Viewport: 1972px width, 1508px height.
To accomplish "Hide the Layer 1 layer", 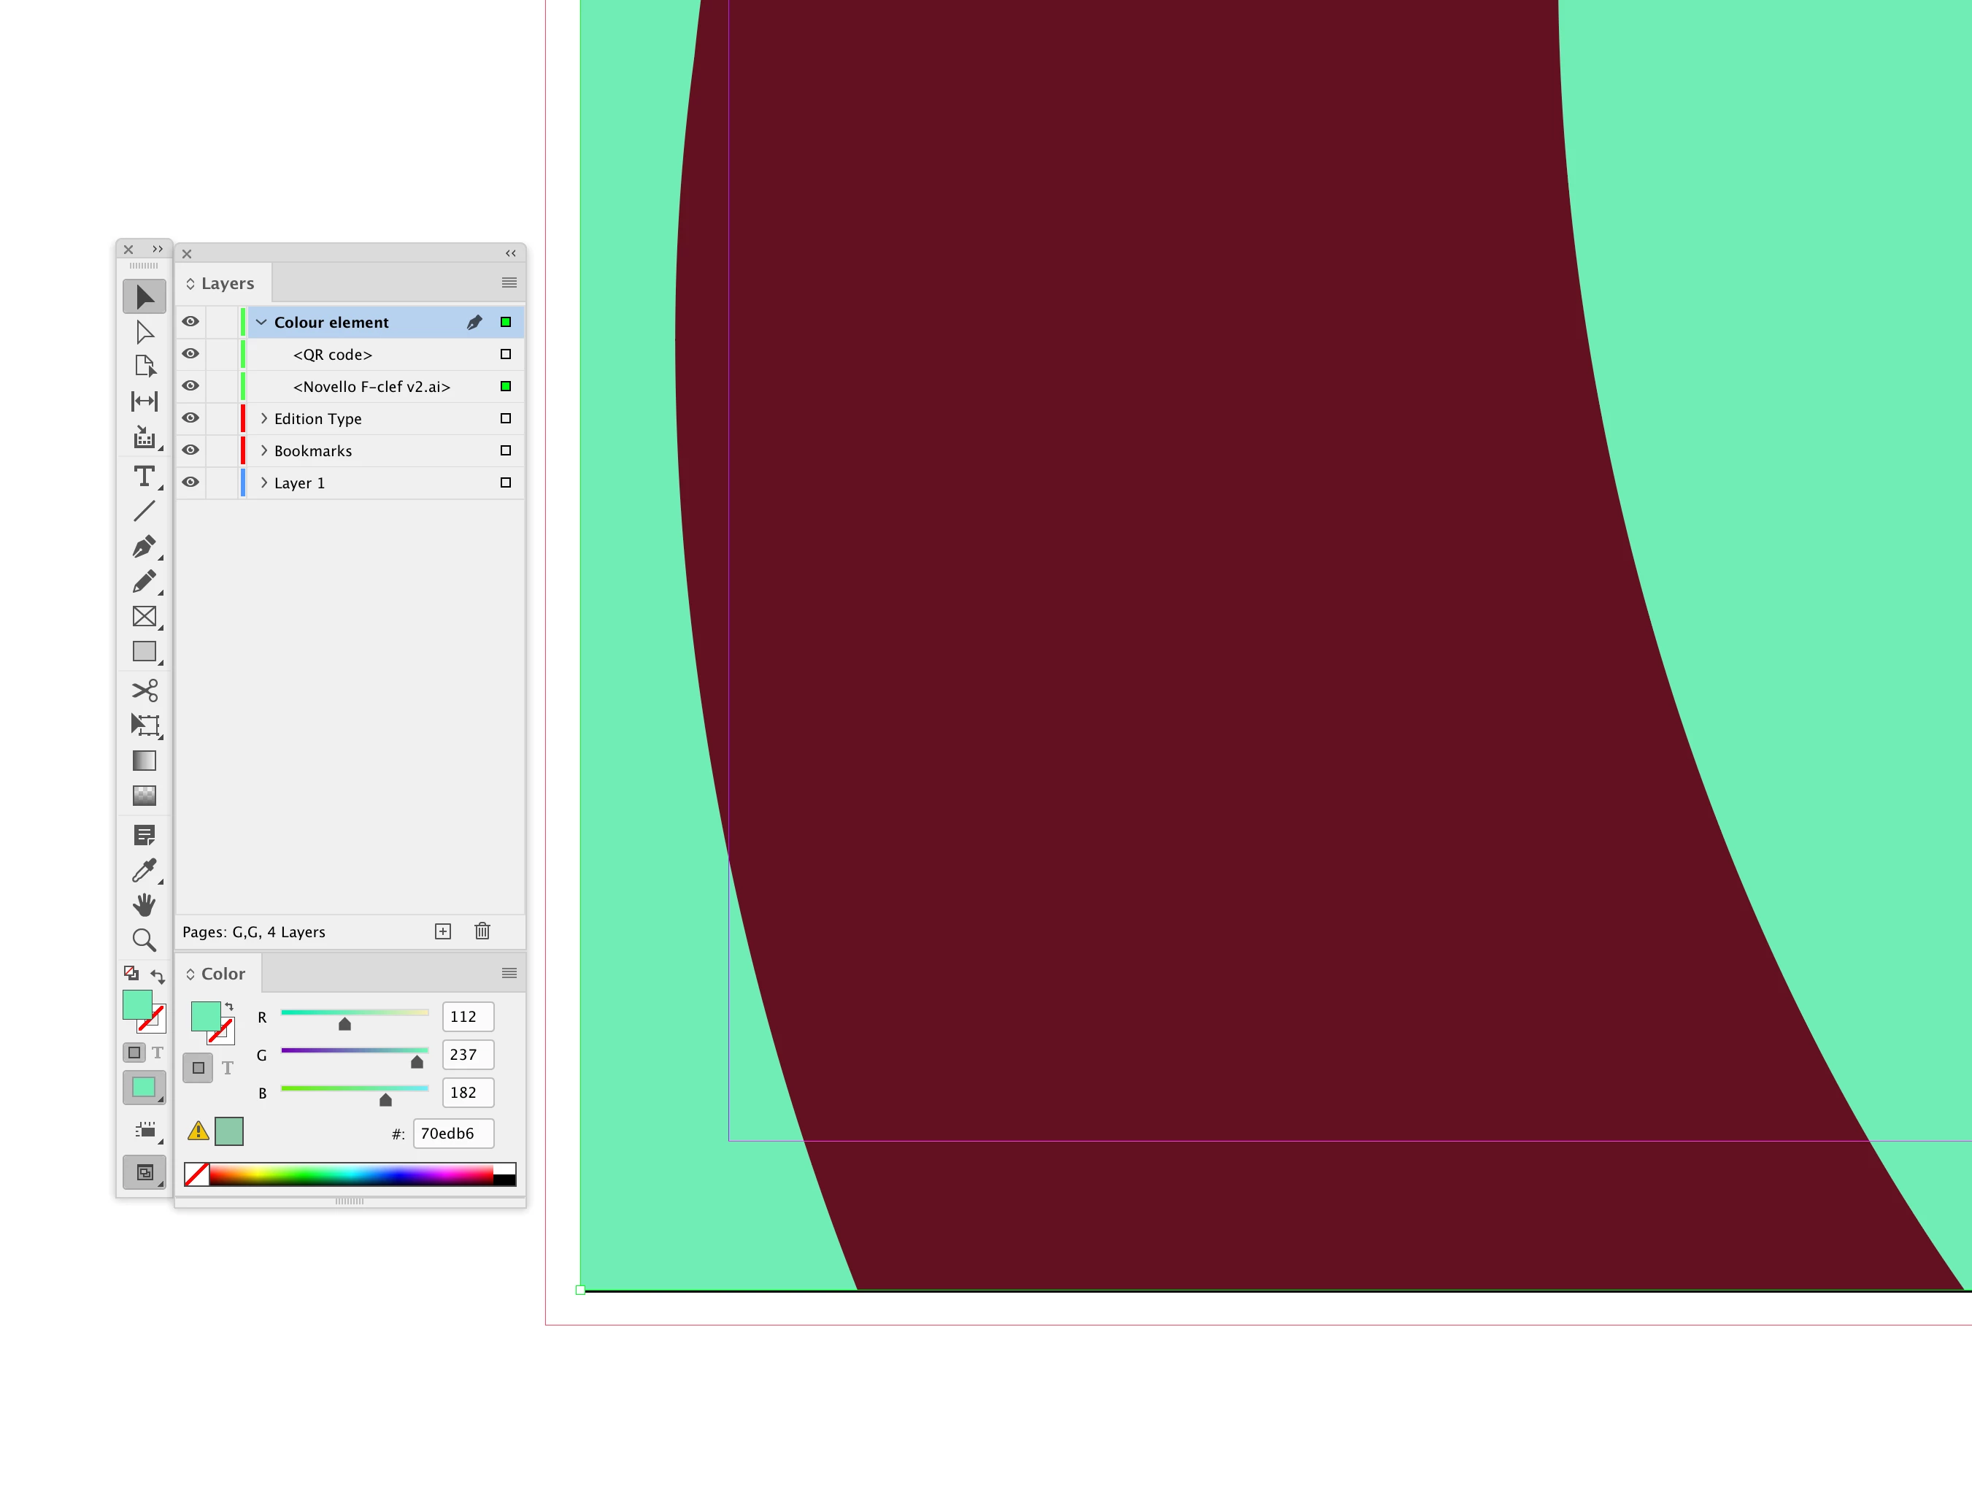I will tap(190, 482).
